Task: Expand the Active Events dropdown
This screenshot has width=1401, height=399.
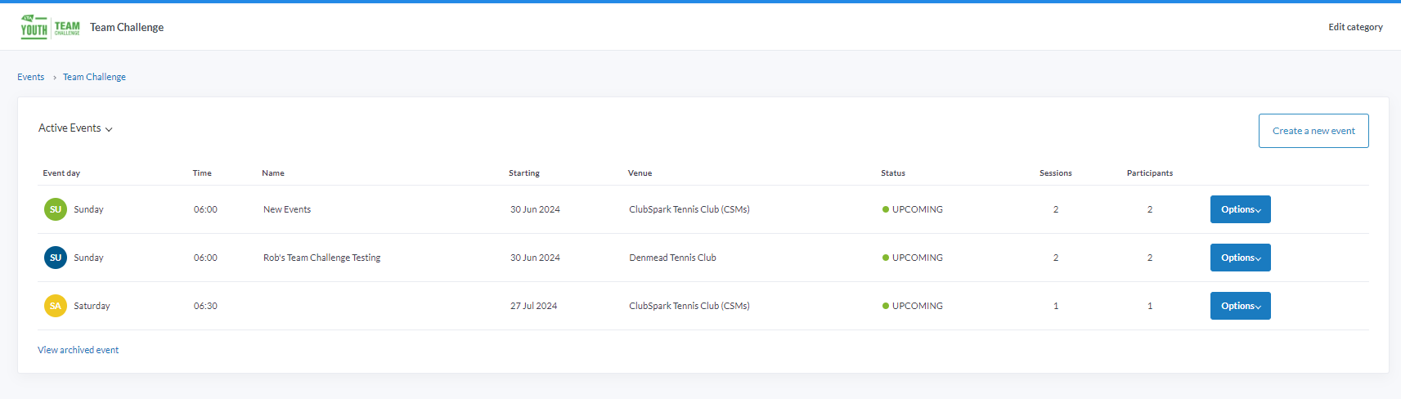Action: [75, 128]
